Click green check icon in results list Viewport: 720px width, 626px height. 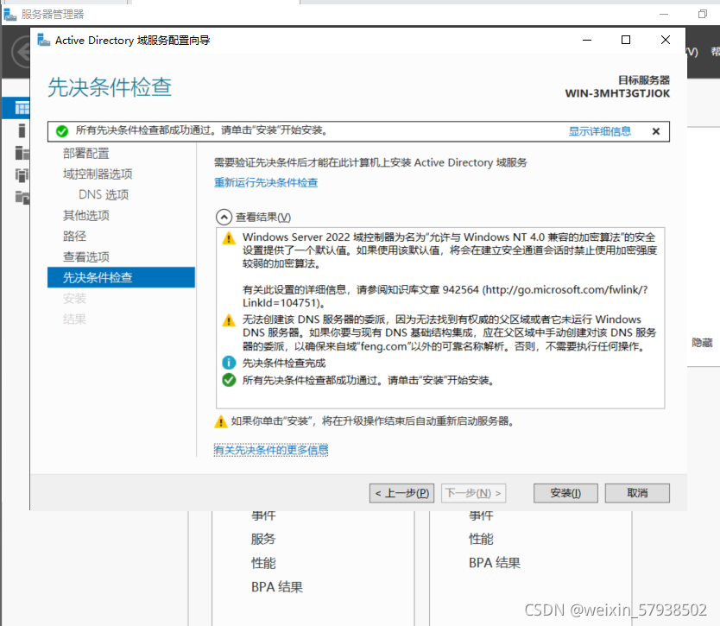point(229,380)
